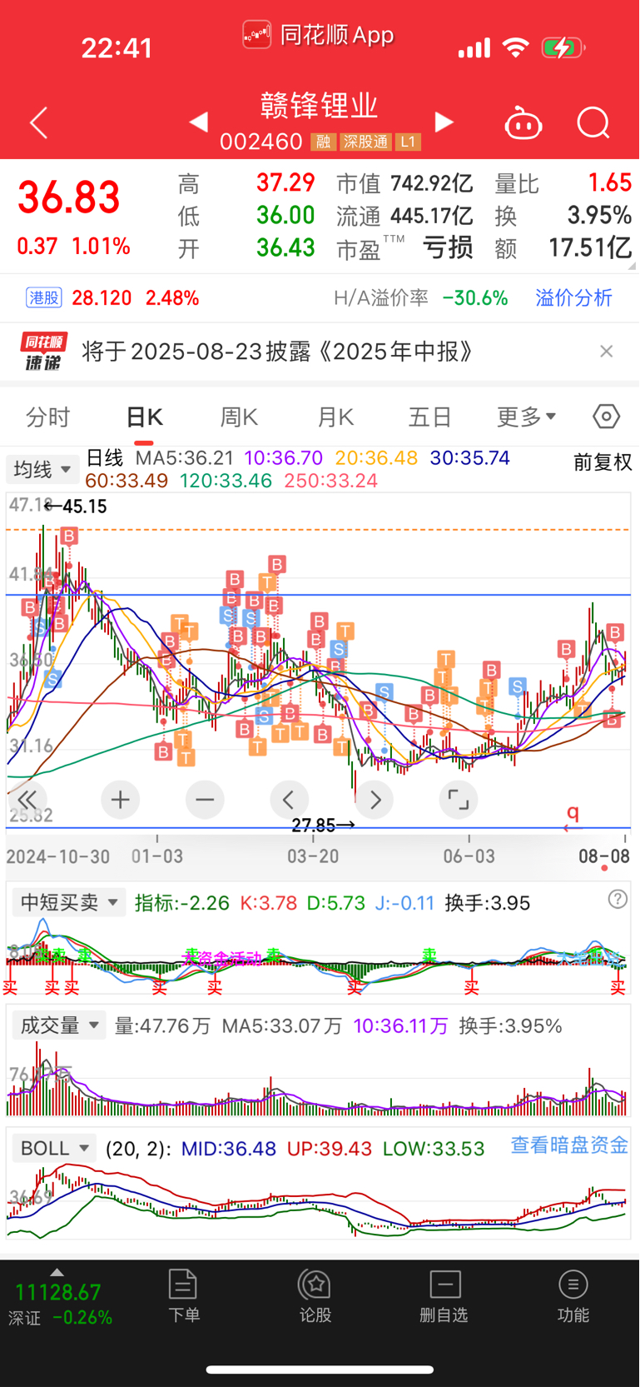
Task: Tap the L1 level badge
Action: pyautogui.click(x=407, y=142)
